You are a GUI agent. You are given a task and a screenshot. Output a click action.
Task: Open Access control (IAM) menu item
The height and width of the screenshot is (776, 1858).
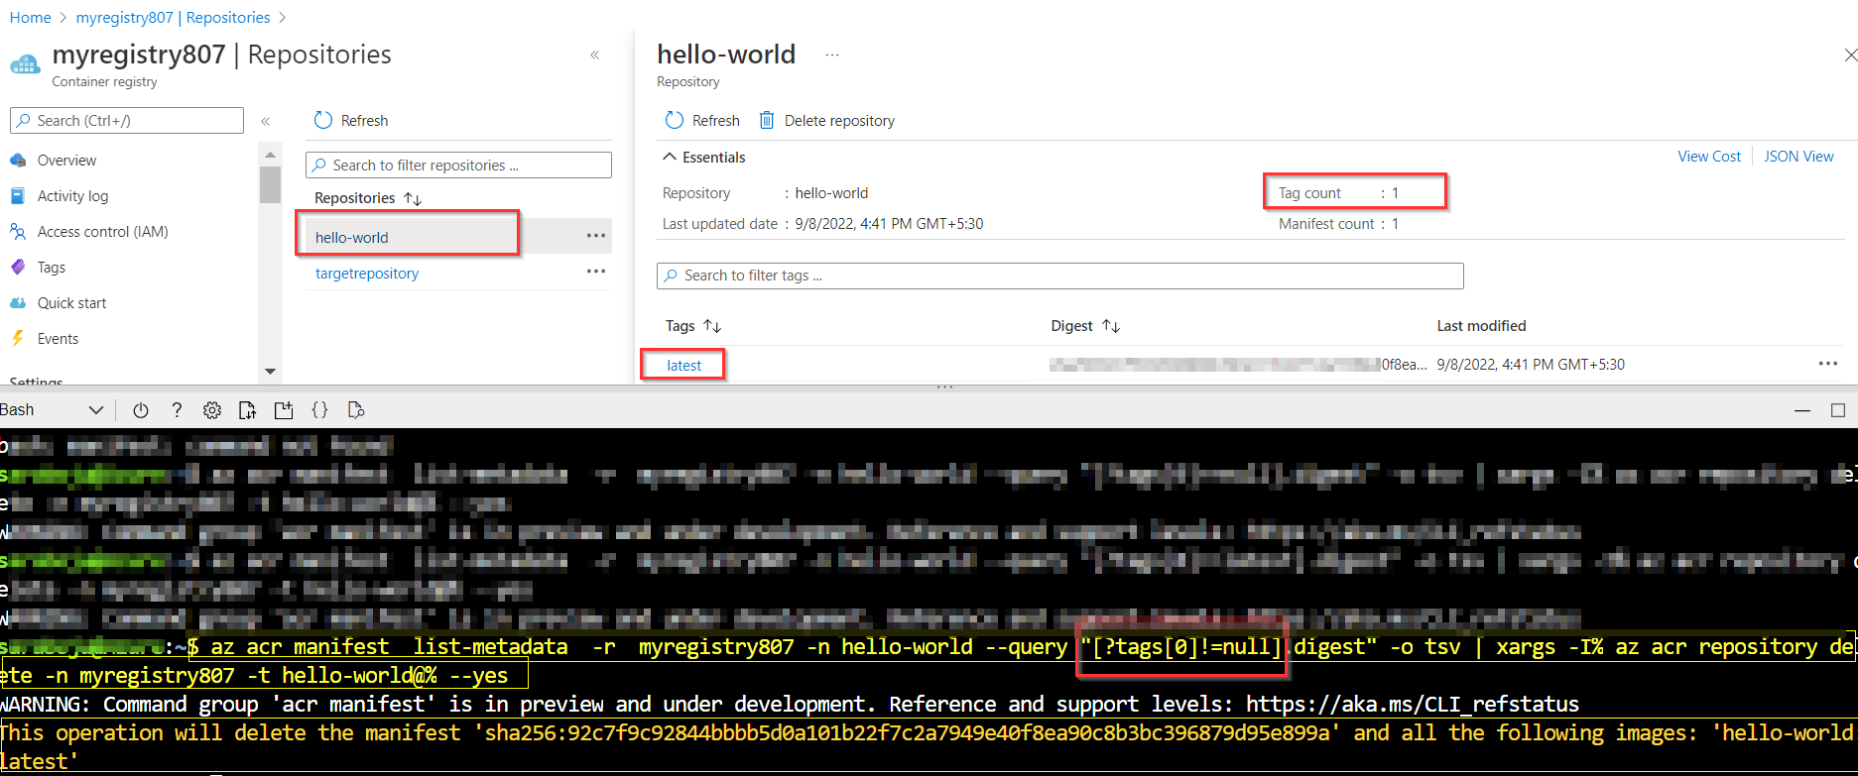[102, 232]
